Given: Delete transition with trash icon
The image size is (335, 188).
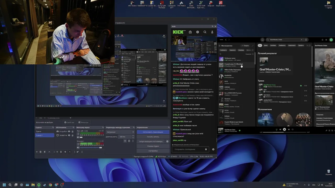Looking at the screenshot, I should pyautogui.click(x=129, y=141).
